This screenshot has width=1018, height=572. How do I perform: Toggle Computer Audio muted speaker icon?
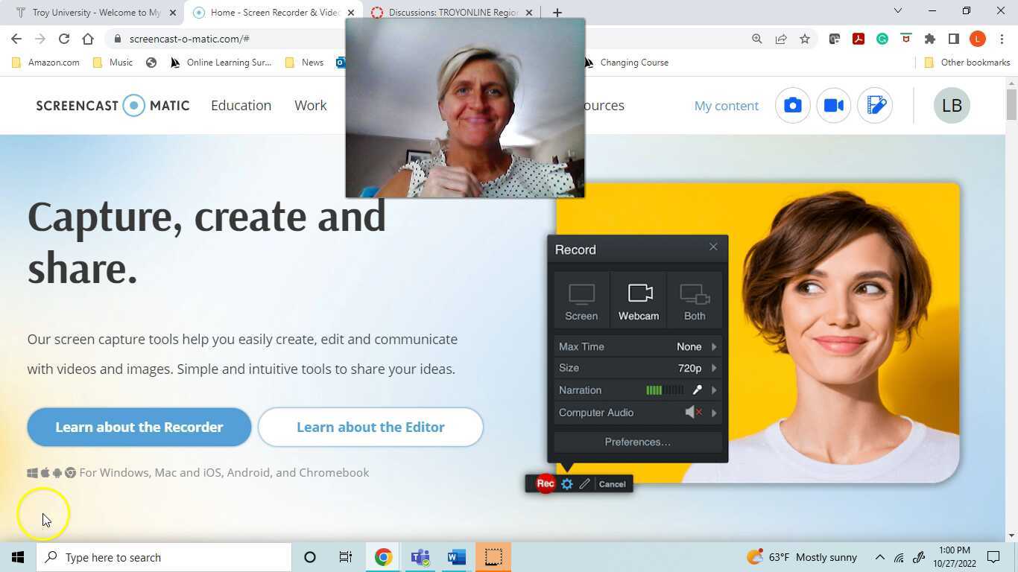[693, 413]
